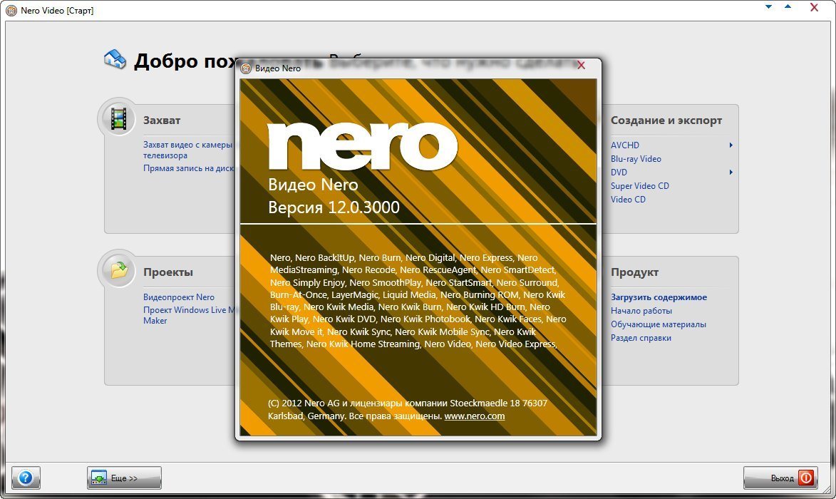Select Blu-ray Video export option
This screenshot has height=499, width=836.
(x=636, y=159)
